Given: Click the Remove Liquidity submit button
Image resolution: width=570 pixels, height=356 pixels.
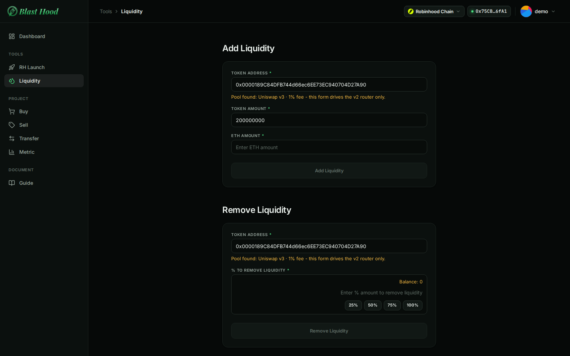Looking at the screenshot, I should (x=329, y=331).
